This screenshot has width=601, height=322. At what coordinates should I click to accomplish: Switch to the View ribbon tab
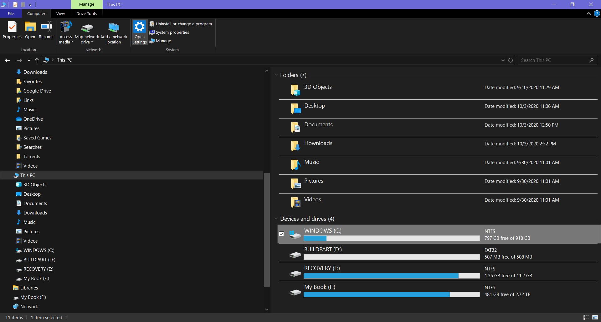(x=60, y=13)
